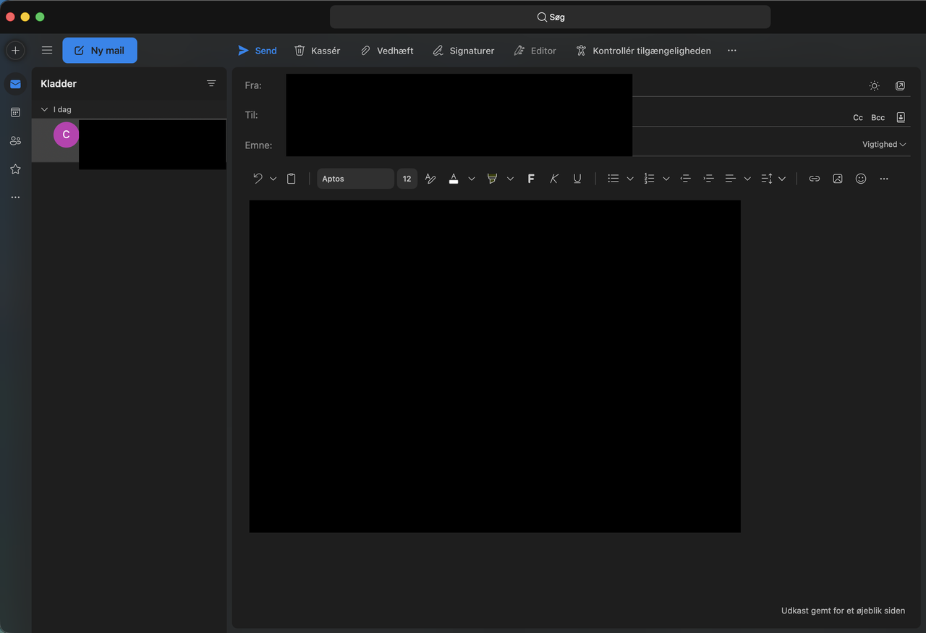Decrease the paragraph indent

(x=686, y=179)
